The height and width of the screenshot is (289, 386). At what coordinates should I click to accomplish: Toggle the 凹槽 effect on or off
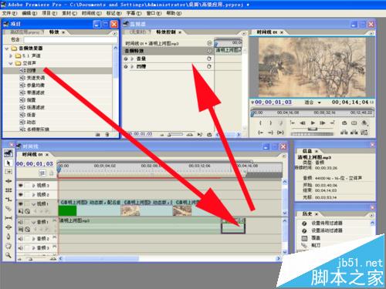126,66
